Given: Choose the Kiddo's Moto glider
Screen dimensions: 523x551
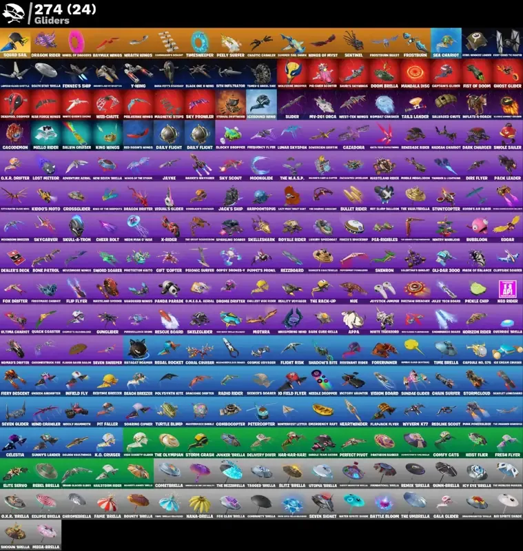Looking at the screenshot, I should point(46,197).
